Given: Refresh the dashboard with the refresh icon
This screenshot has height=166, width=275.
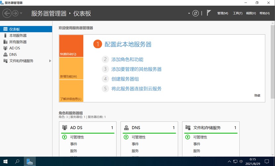Looking at the screenshot, I should tap(195, 13).
